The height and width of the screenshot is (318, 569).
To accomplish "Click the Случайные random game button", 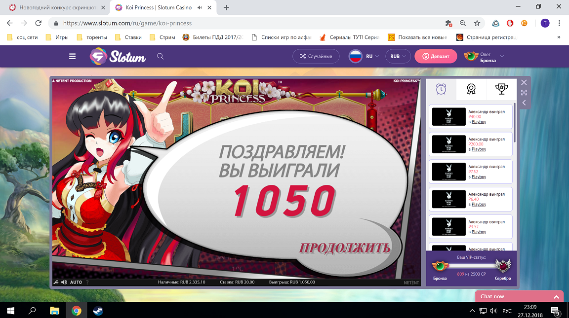I will point(316,56).
